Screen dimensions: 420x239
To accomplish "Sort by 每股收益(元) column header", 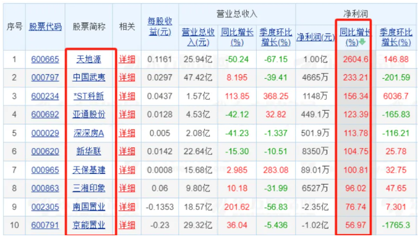I will click(x=160, y=27).
